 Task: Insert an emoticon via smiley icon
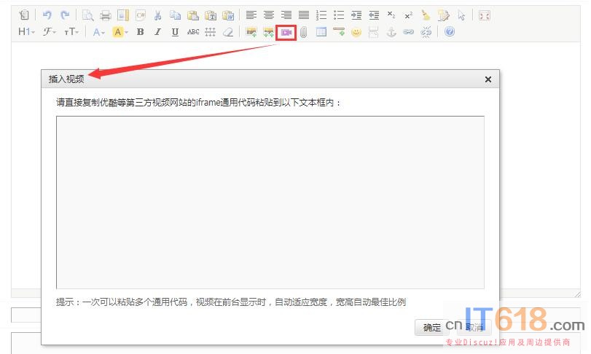[356, 32]
